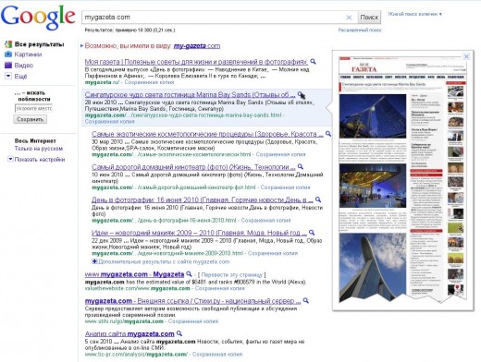Select Весь Интернет filter
The height and width of the screenshot is (362, 481).
pos(35,141)
